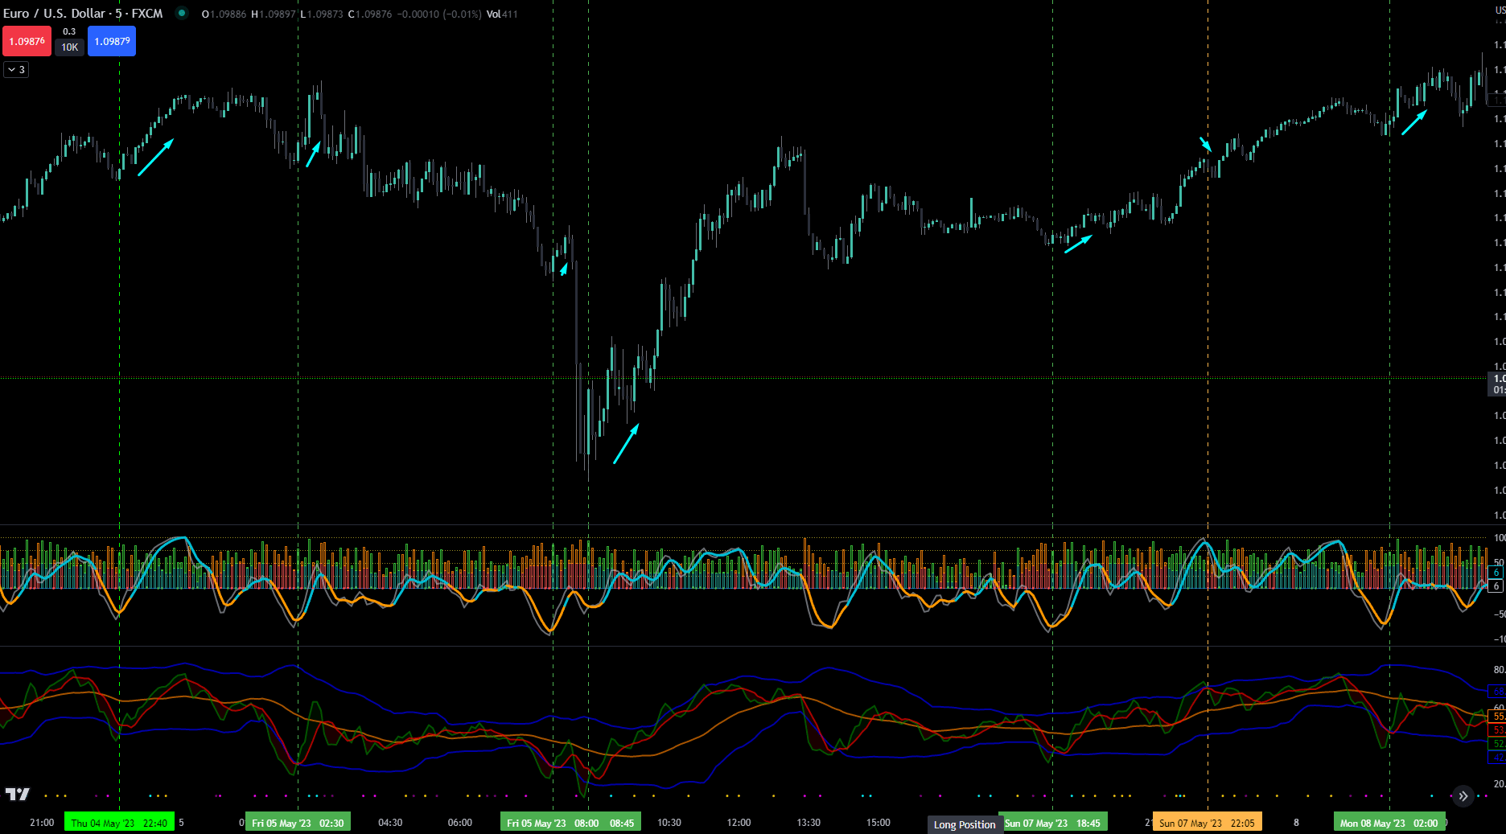Select the Mon 08 May '23 02:00 time label
This screenshot has height=834, width=1506.
tap(1389, 823)
